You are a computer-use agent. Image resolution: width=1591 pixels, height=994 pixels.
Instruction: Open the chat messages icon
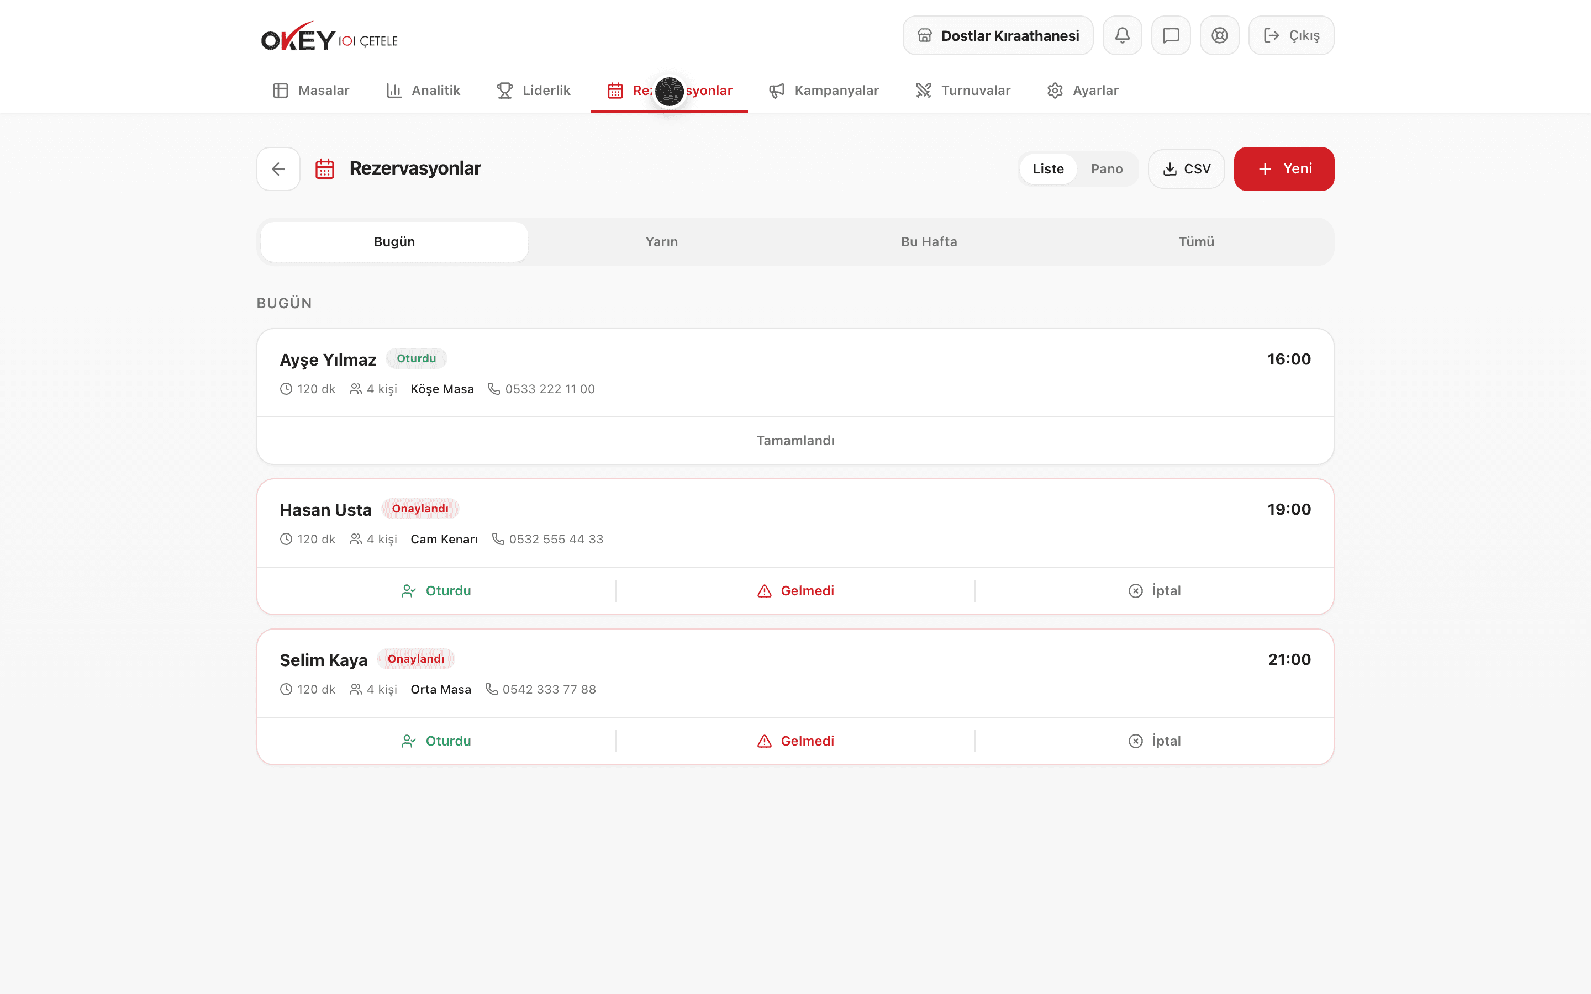[x=1170, y=35]
